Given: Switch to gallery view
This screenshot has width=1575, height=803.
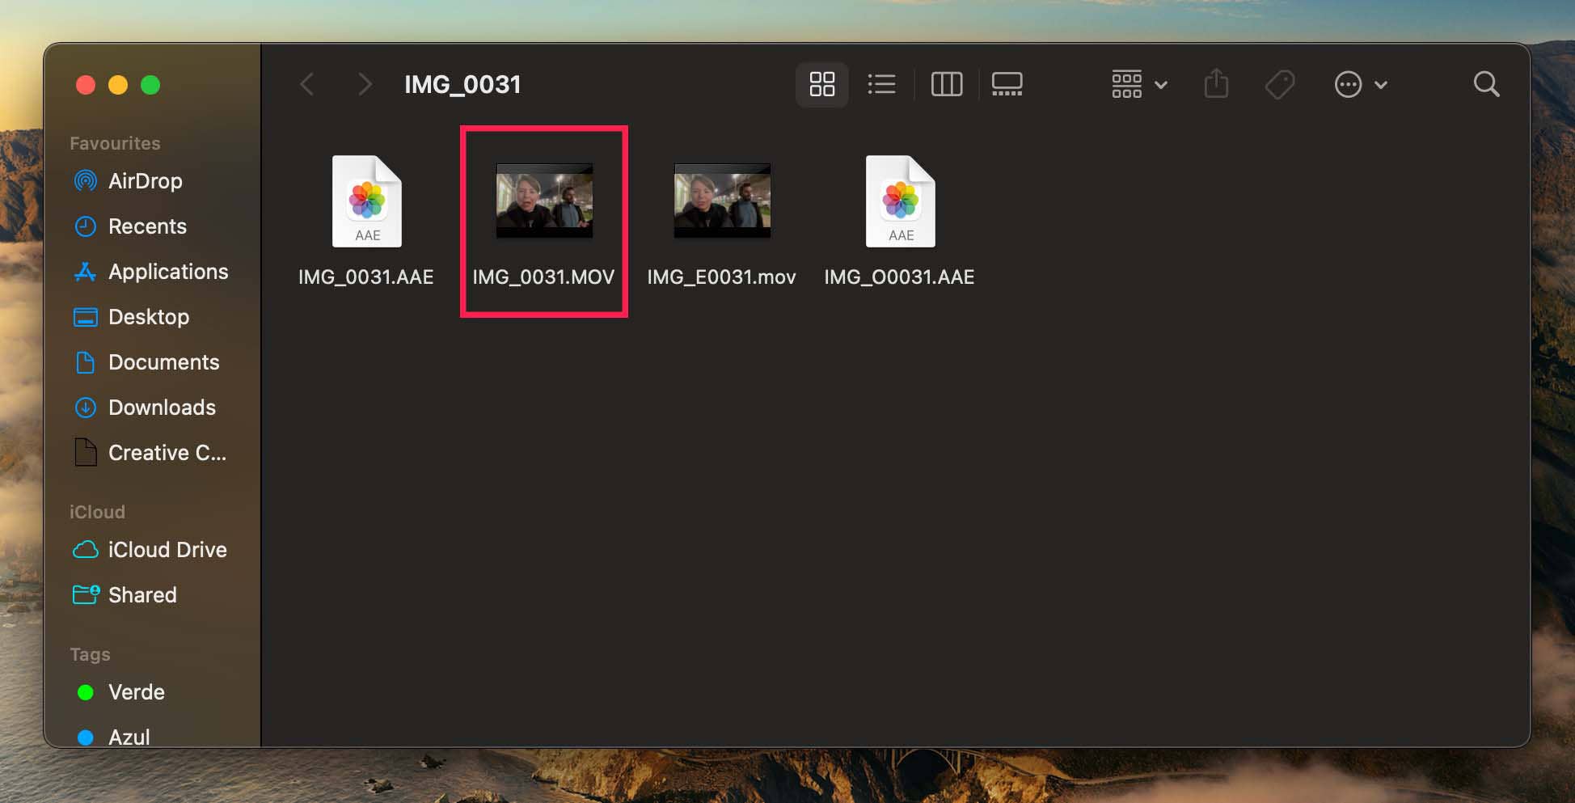Looking at the screenshot, I should pyautogui.click(x=1006, y=84).
